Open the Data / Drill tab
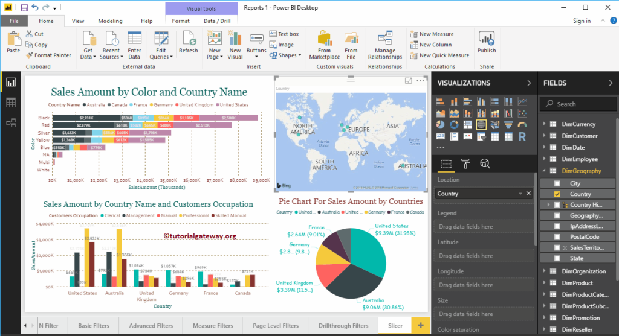The width and height of the screenshot is (619, 336). (x=217, y=21)
